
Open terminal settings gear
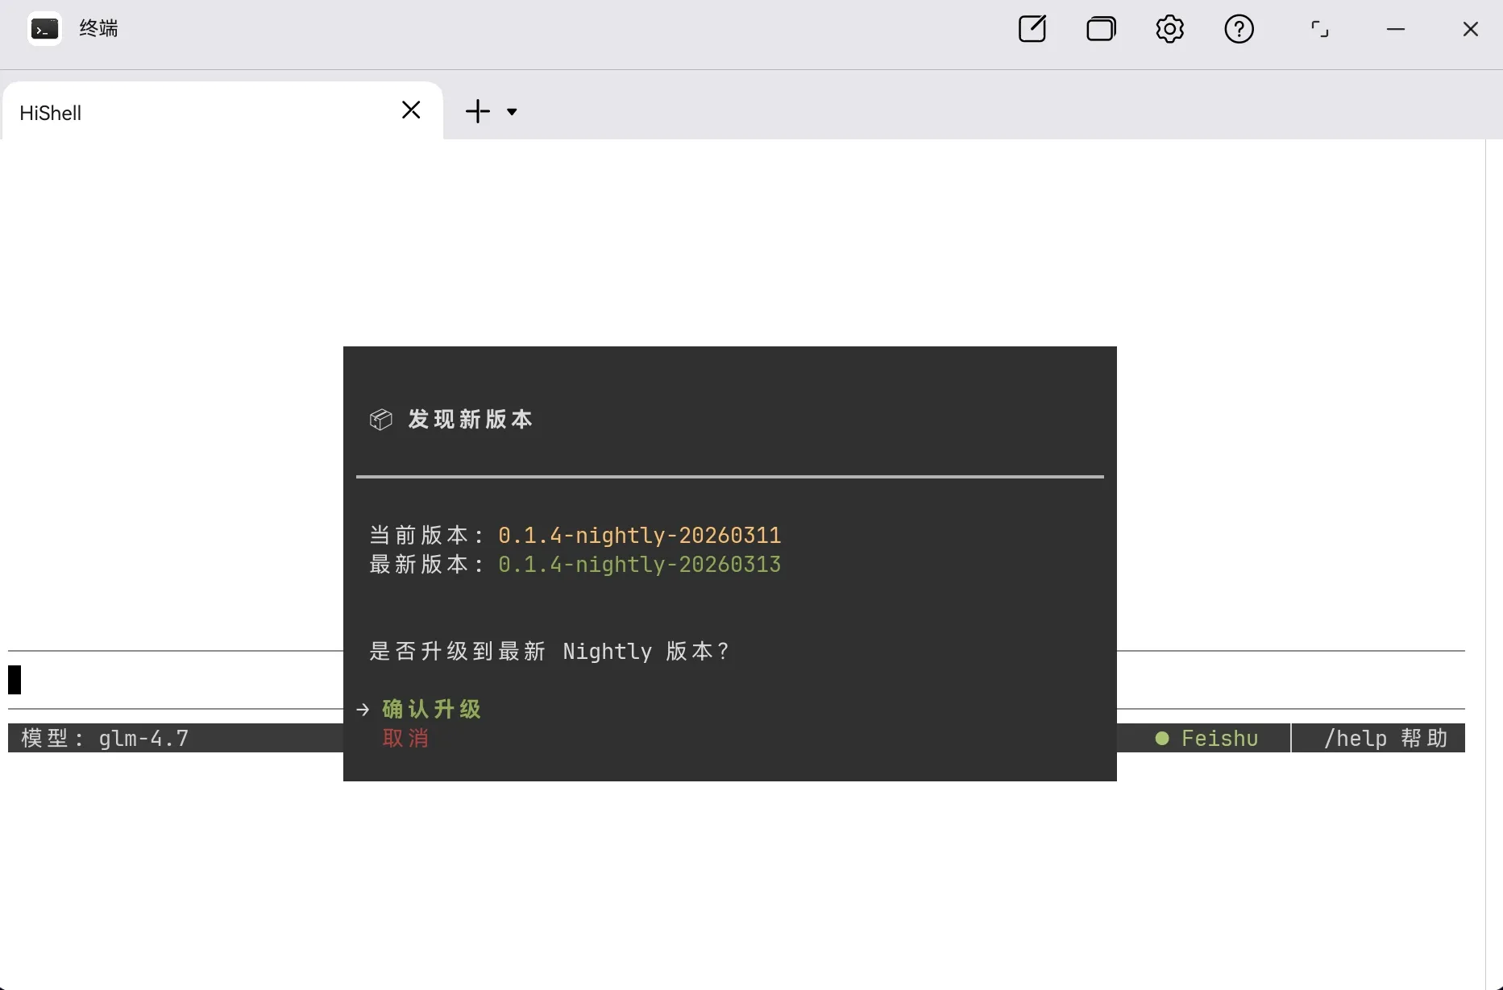coord(1169,29)
